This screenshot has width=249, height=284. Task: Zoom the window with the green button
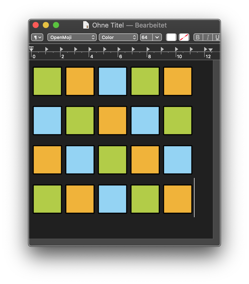[x=56, y=25]
